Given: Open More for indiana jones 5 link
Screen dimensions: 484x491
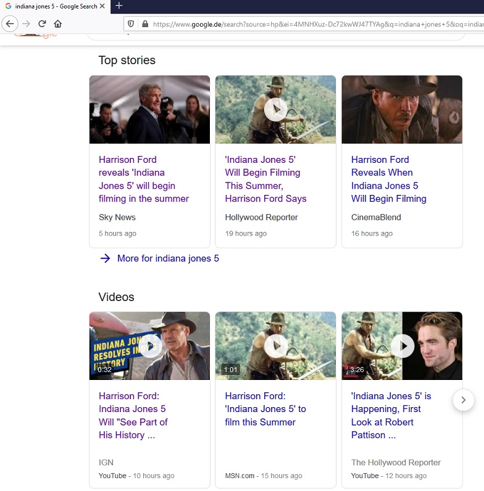Looking at the screenshot, I should tap(167, 258).
